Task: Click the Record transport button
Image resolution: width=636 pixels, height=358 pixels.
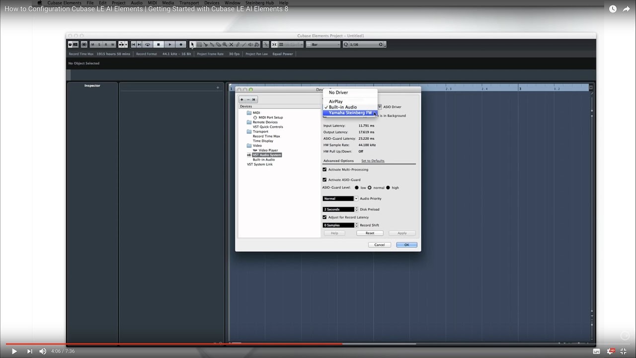Action: click(x=181, y=44)
